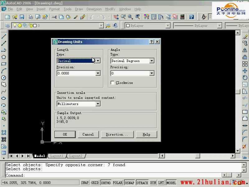Open the Dimension menu
Viewport: 249px width, 187px height.
coord(94,9)
